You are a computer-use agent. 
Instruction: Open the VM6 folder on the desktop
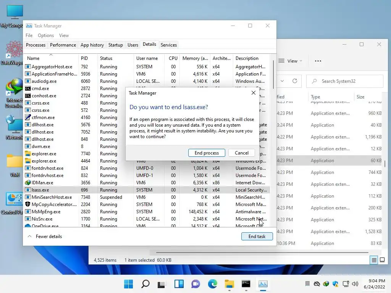coord(15,165)
